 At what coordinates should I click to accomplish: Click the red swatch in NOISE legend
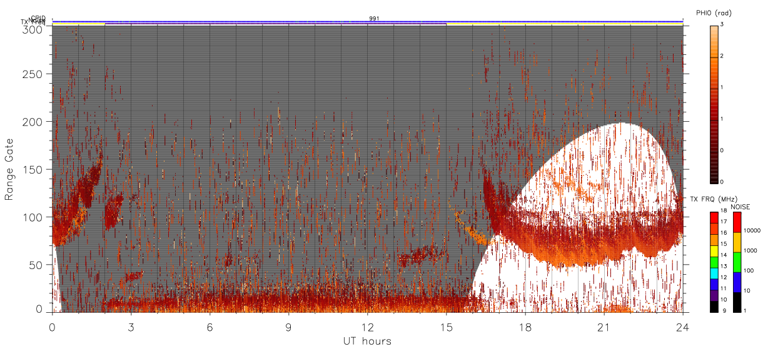coord(737,222)
